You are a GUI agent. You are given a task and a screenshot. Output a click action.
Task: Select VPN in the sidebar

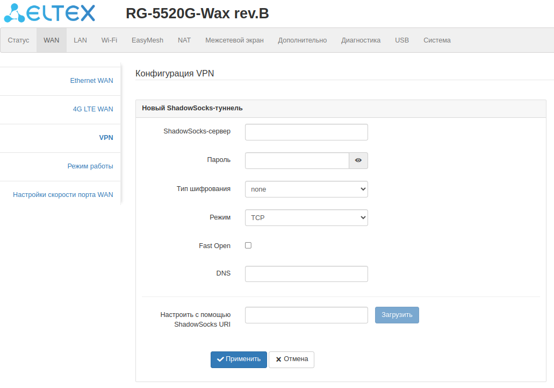tap(106, 138)
